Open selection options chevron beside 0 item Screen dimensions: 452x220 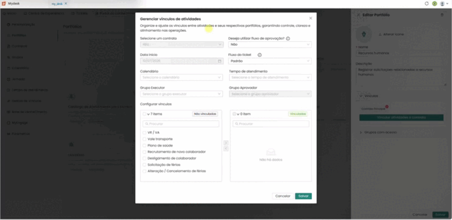(238, 114)
